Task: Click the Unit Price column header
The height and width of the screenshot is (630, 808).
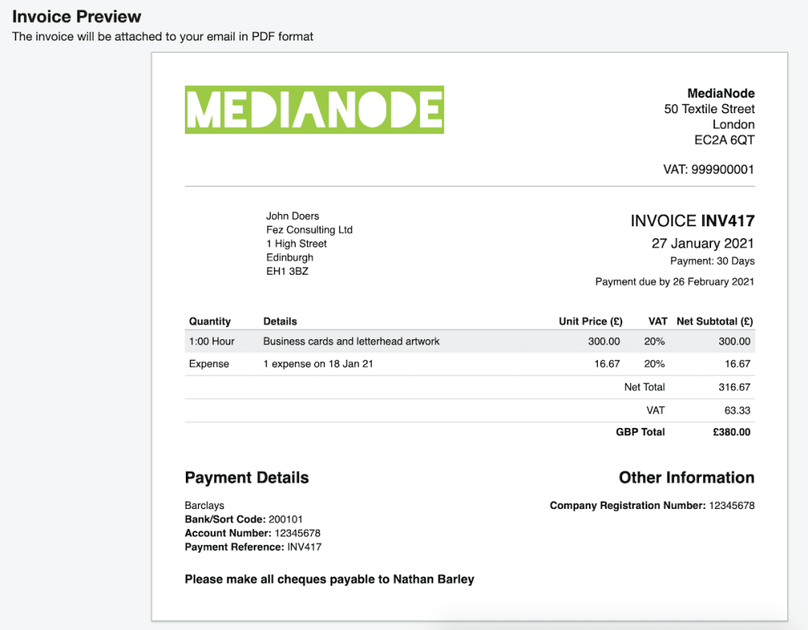Action: tap(591, 321)
